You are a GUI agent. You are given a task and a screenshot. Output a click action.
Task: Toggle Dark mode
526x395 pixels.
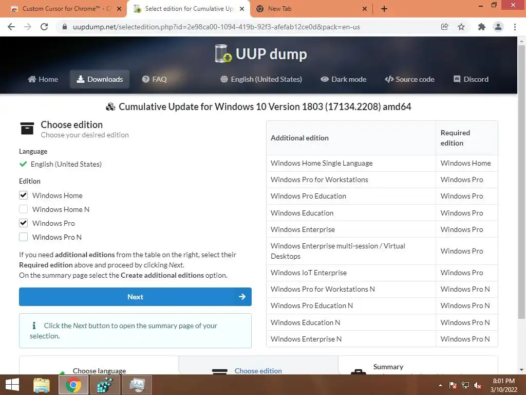click(x=344, y=79)
